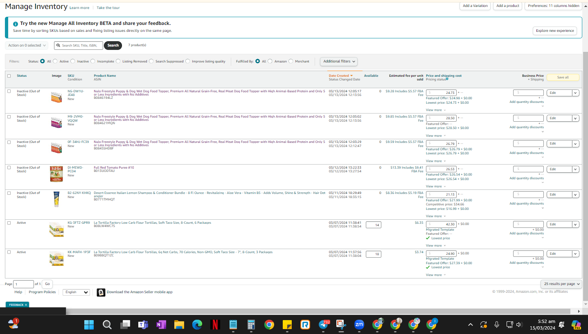Open Telegram with the 732 badge
This screenshot has height=334, width=588.
324,325
